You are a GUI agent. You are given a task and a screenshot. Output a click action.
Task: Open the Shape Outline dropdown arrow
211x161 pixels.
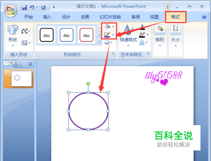113,35
